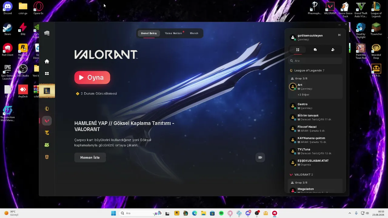388x218 pixels.
Task: Click the Hemen İzle button
Action: point(90,157)
